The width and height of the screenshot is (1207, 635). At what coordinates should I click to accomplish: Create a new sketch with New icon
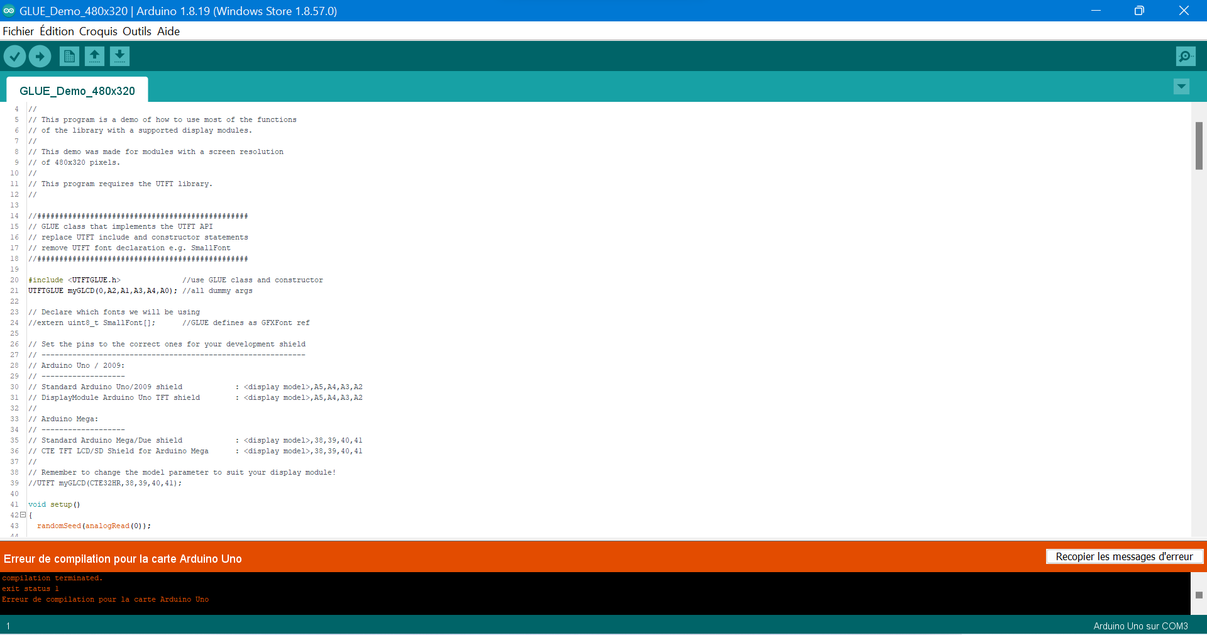[69, 57]
